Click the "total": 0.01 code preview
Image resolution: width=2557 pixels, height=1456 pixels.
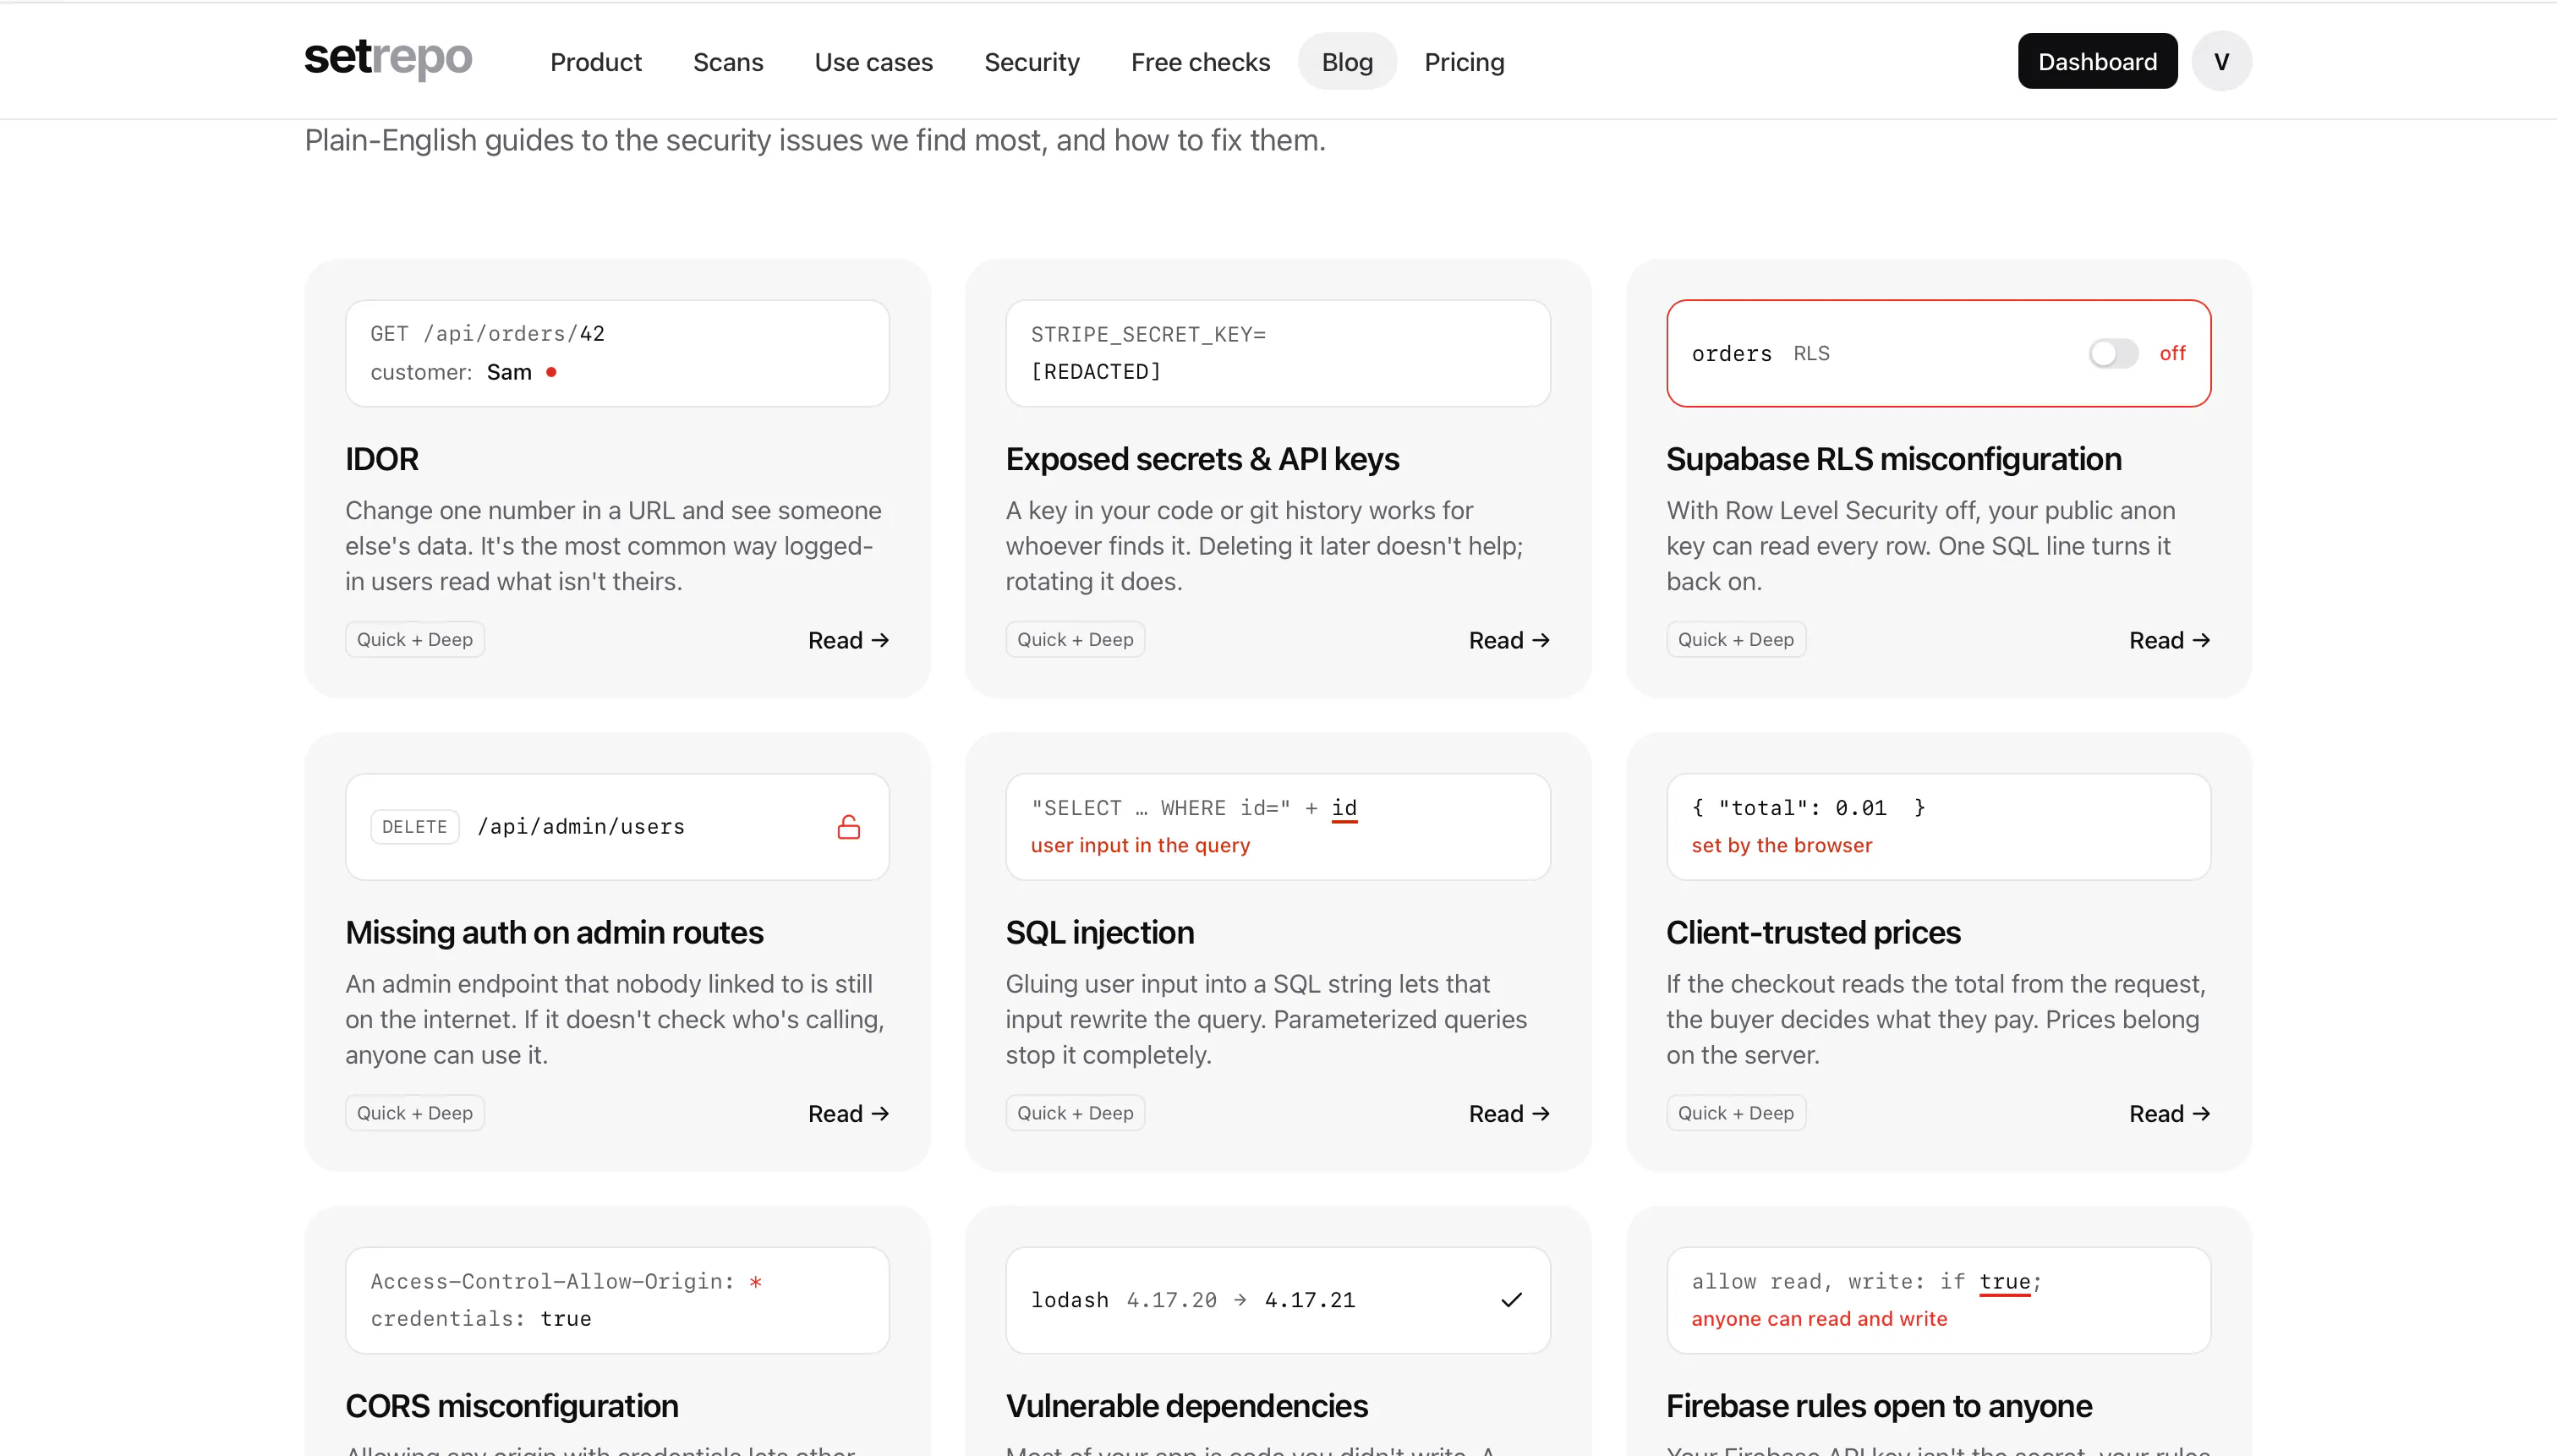(x=1937, y=827)
